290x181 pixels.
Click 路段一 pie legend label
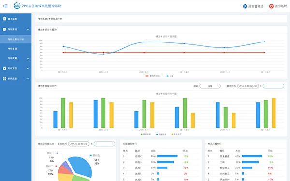pos(50,153)
